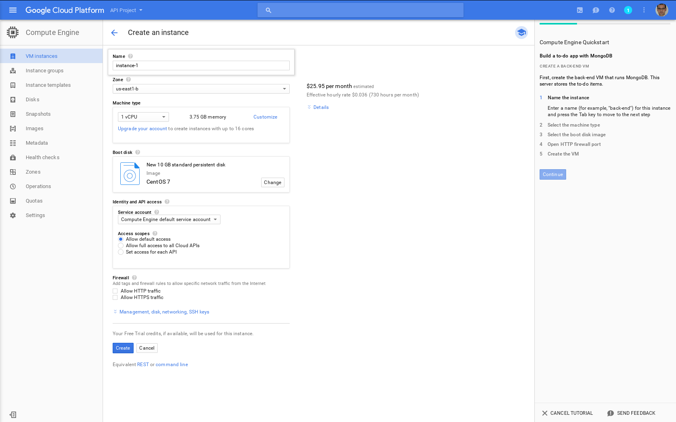Screen dimensions: 676x422
Task: Enable Allow HTTP traffic checkbox
Action: 115,291
